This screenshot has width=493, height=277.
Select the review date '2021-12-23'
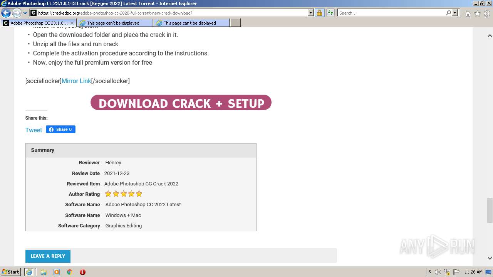click(x=117, y=173)
